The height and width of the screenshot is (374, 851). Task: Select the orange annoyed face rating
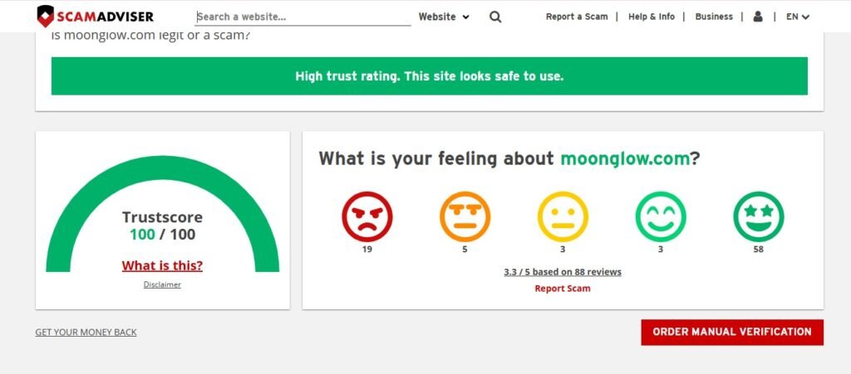465,216
